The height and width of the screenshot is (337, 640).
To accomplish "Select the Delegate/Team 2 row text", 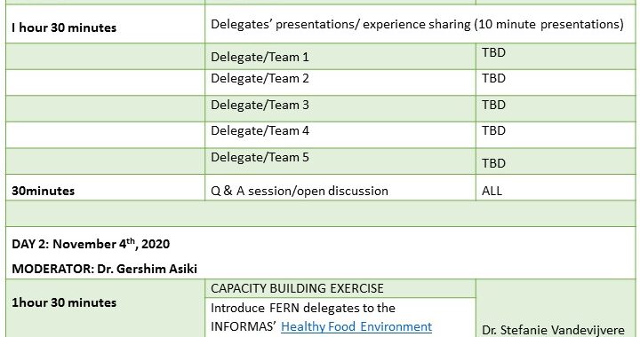I will coord(260,78).
